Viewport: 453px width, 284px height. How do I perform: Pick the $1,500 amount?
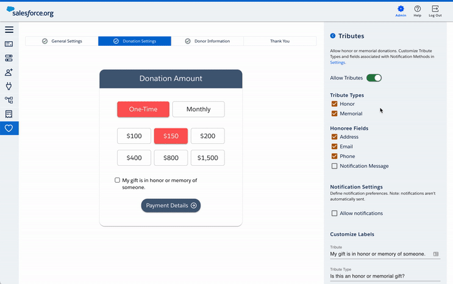(208, 158)
